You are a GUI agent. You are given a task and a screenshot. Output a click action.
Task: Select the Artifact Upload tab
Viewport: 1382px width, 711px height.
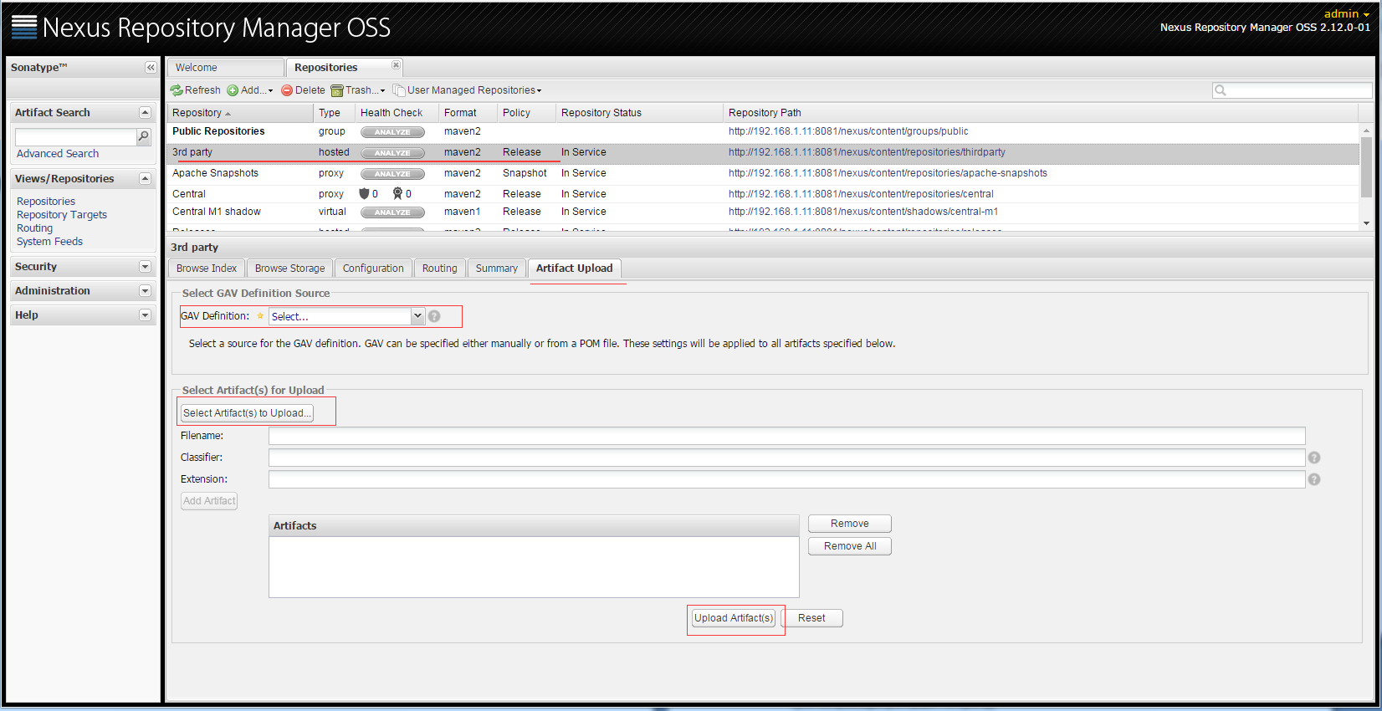tap(575, 269)
